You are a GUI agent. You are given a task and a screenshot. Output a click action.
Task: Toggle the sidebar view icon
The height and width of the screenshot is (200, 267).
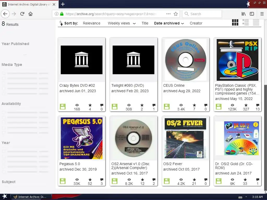(x=252, y=14)
